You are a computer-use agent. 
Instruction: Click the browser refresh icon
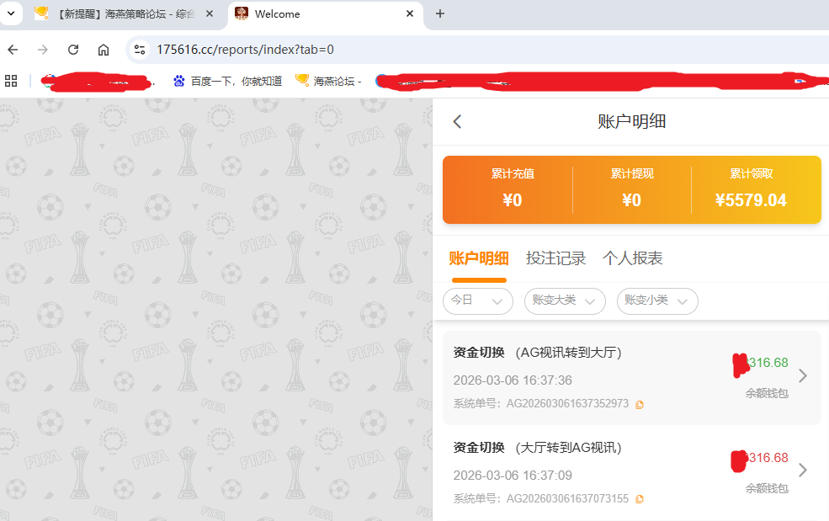pos(72,50)
